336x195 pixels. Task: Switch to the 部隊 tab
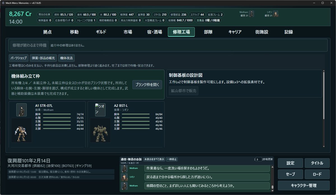click(x=208, y=32)
